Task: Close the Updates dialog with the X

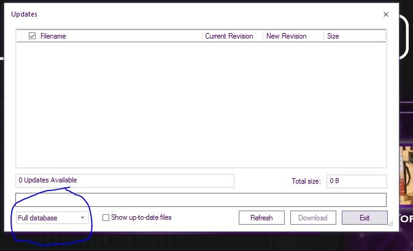Action: point(385,14)
